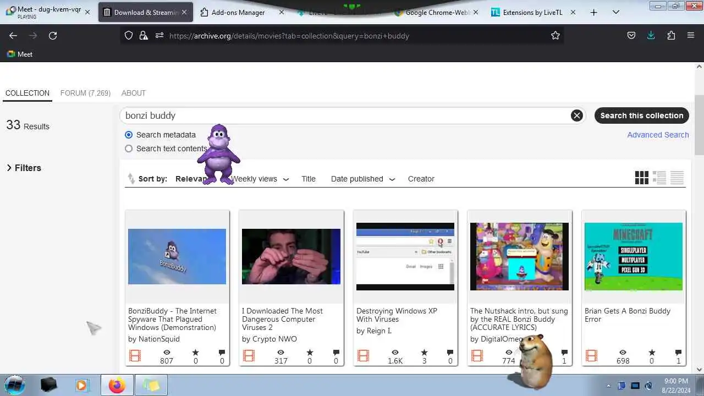View site security lock information
The height and width of the screenshot is (396, 704).
(x=144, y=35)
